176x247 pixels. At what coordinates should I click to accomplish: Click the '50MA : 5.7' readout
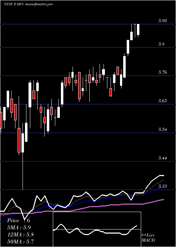(x=21, y=242)
